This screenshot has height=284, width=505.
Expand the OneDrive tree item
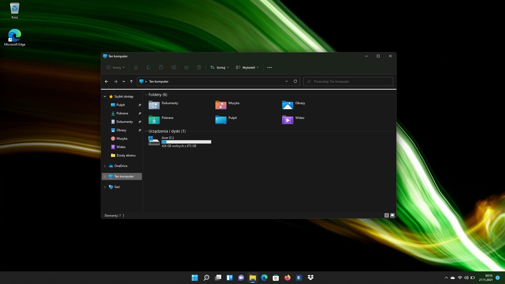(x=105, y=166)
